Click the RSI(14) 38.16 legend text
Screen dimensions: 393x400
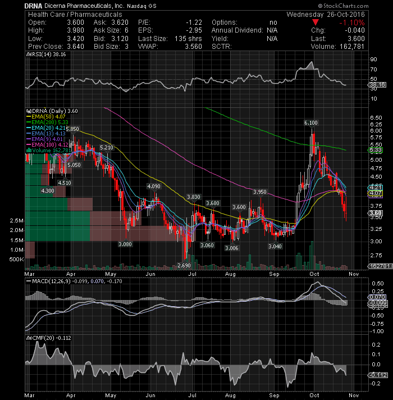[x=49, y=54]
